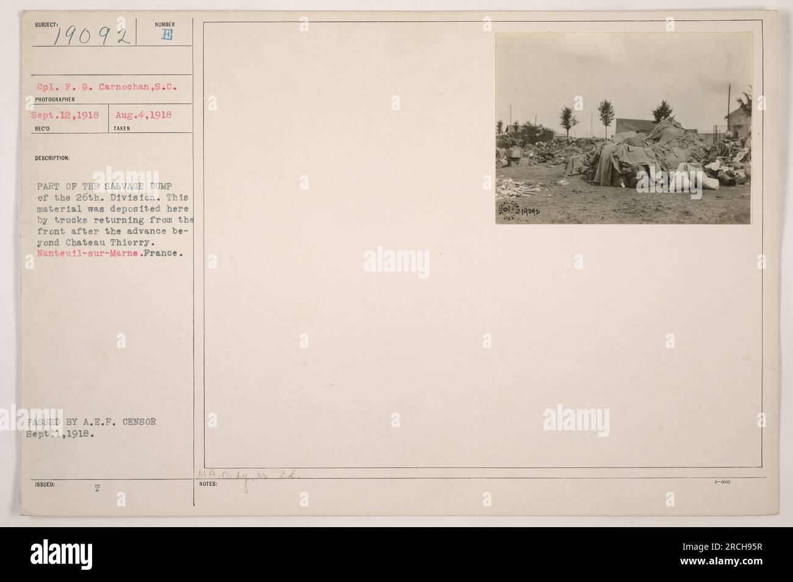Click the taken date Aug.4,1918
This screenshot has width=793, height=582.
[145, 115]
